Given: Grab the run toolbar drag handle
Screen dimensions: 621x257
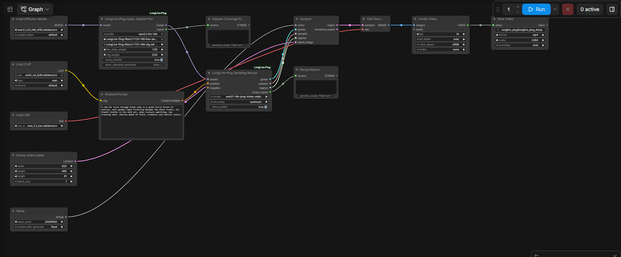Looking at the screenshot, I should [498, 10].
